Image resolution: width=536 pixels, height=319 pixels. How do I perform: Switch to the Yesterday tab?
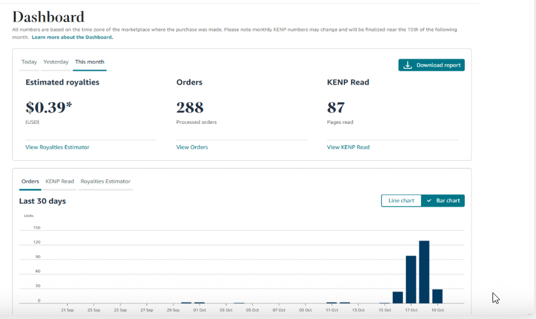point(55,62)
